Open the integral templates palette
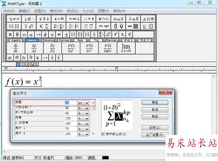Screen dimensions: 218x161 point(74,26)
